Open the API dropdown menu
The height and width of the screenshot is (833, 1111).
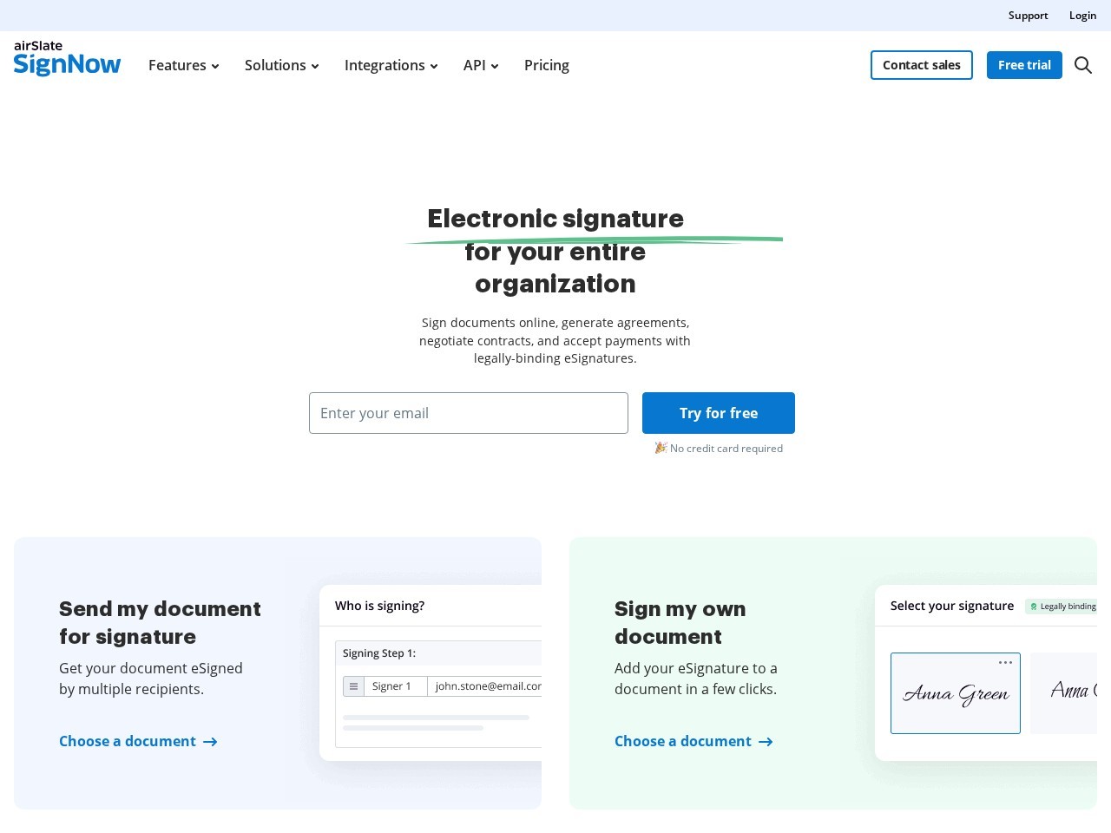481,65
